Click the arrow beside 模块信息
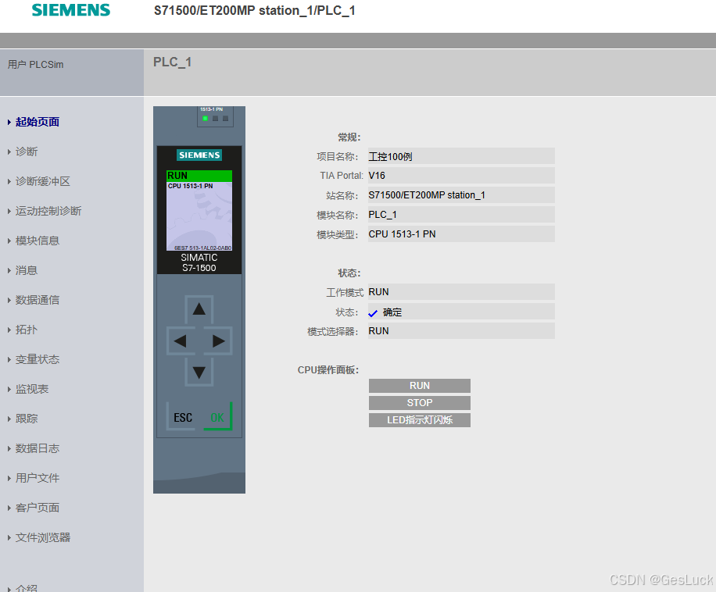This screenshot has width=716, height=592. click(9, 241)
